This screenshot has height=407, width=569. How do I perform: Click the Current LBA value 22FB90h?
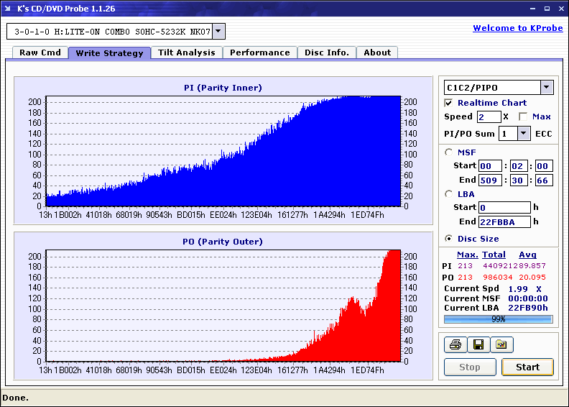(528, 308)
